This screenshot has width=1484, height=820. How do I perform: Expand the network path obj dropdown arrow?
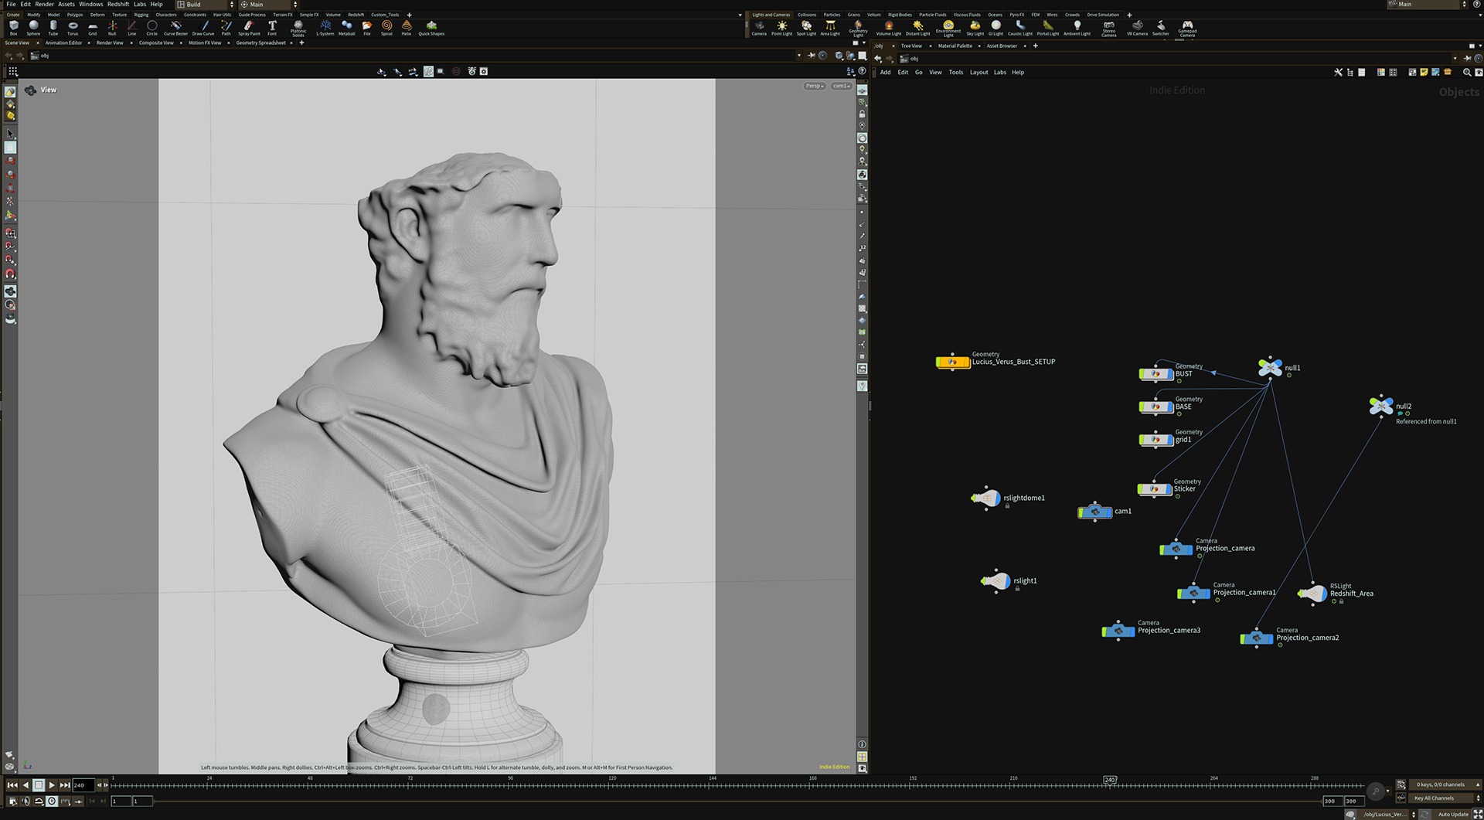click(x=1455, y=58)
